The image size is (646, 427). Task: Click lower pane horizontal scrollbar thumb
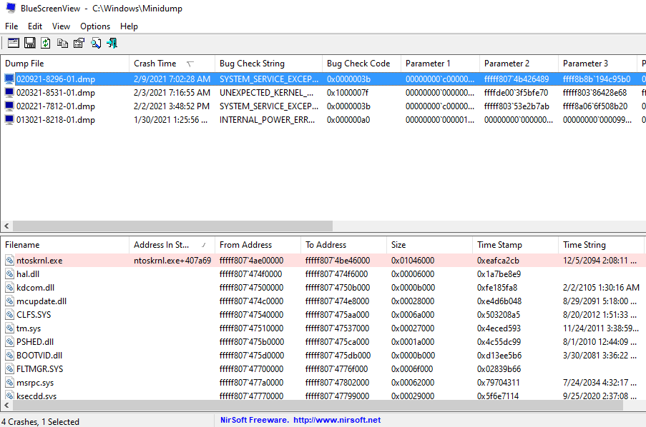(x=318, y=405)
